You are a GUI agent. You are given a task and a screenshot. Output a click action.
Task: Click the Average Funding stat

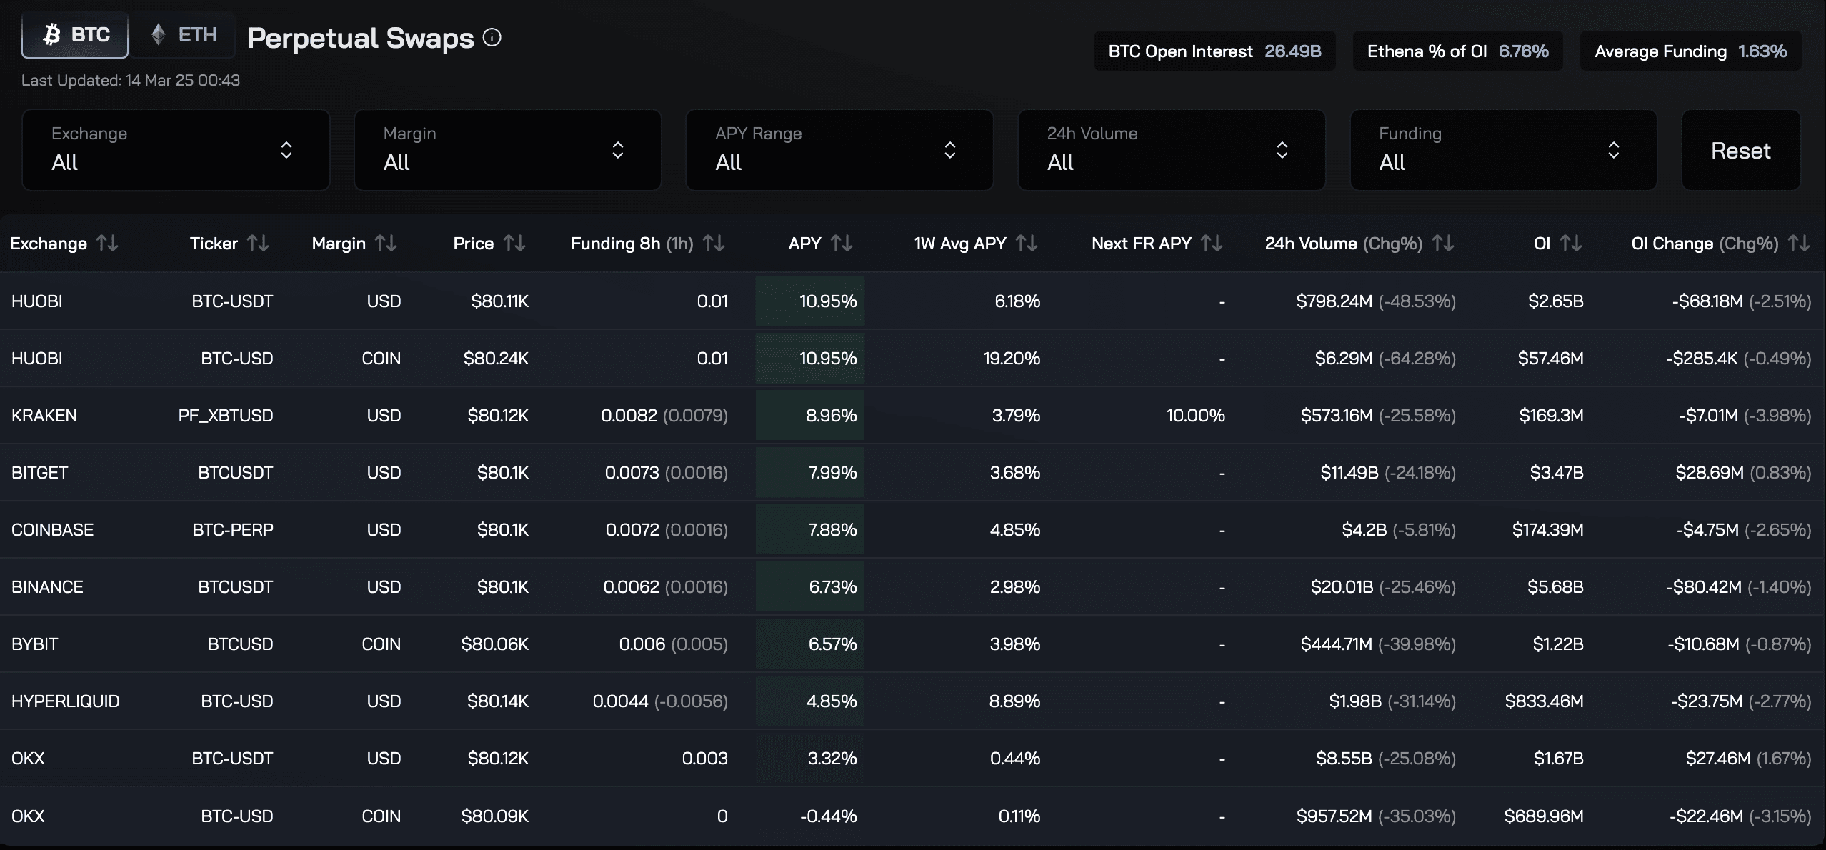click(x=1690, y=51)
